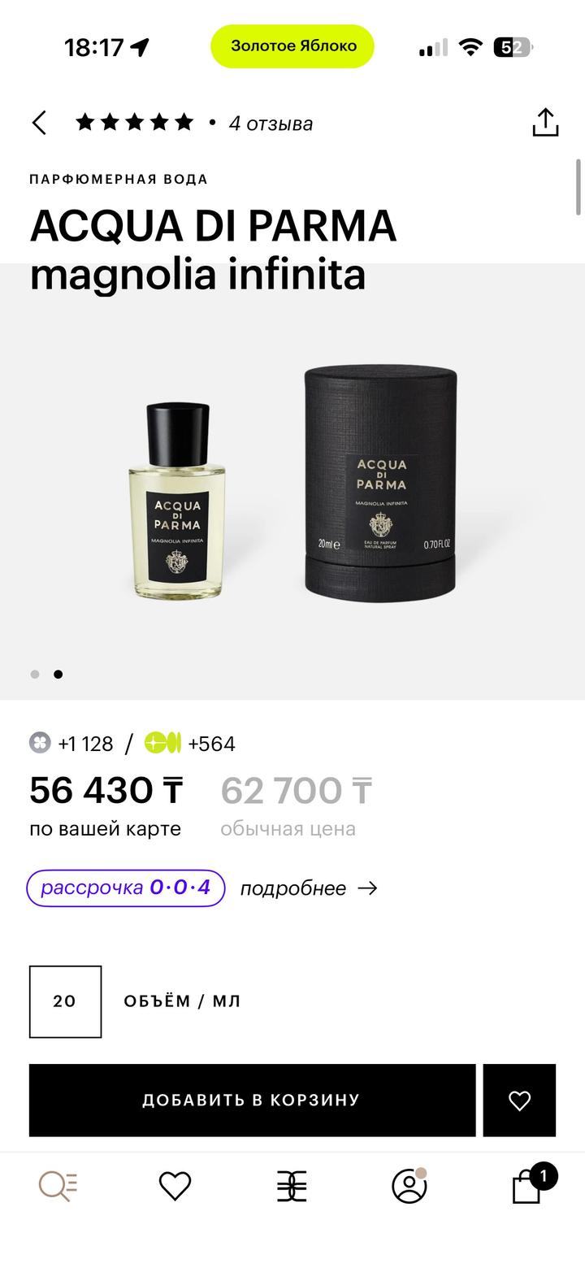Open the catalog search tab icon
Screen dimensions: 585x1272
[58, 1187]
